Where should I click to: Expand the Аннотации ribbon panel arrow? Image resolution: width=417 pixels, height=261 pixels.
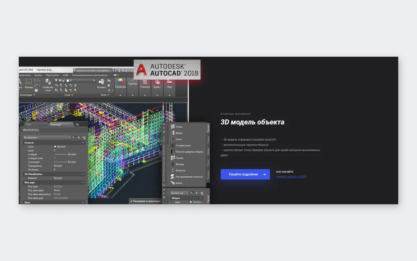(34, 95)
